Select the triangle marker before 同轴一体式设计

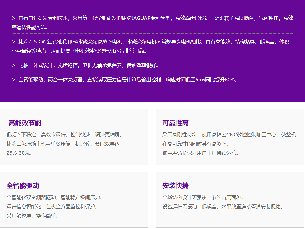point(14,65)
